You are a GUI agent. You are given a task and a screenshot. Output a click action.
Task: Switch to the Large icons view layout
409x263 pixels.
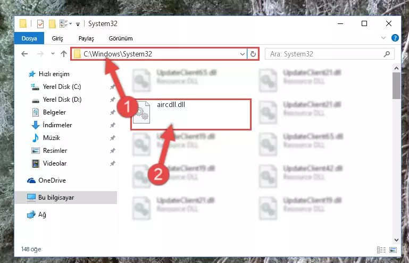point(393,250)
